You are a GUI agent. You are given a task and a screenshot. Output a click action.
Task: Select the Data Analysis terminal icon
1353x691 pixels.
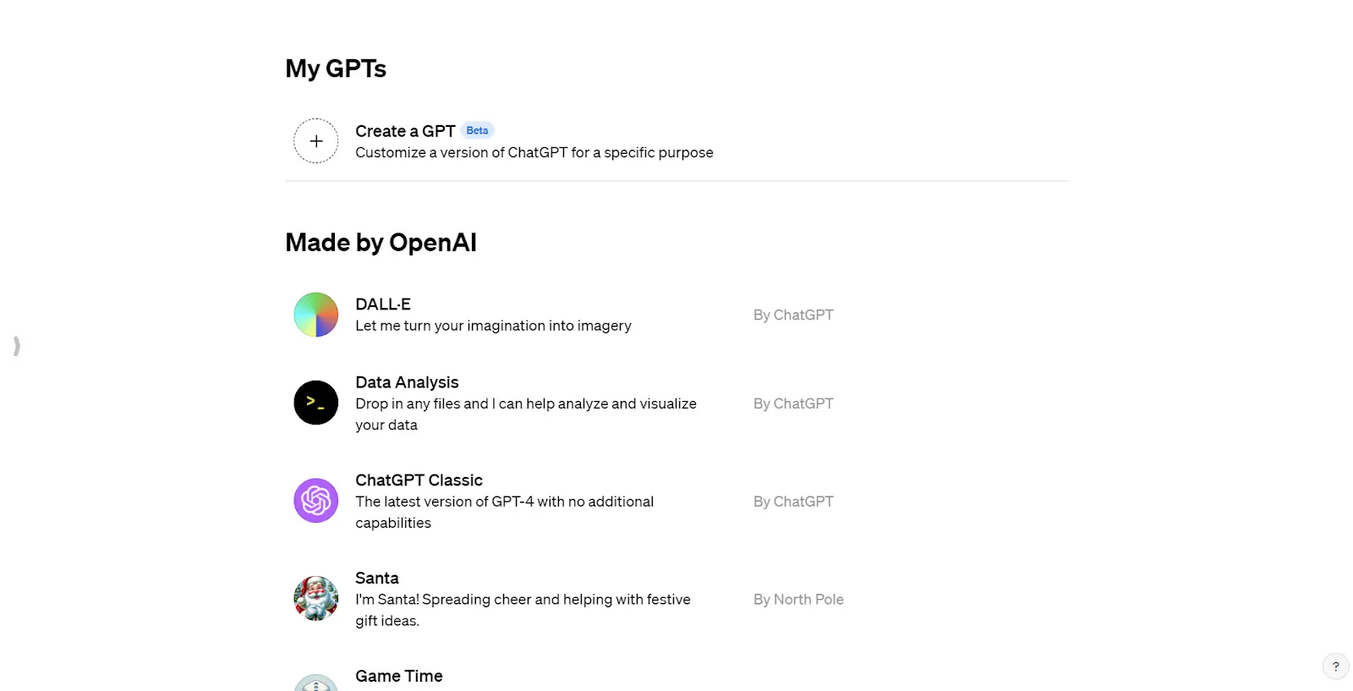pyautogui.click(x=315, y=403)
